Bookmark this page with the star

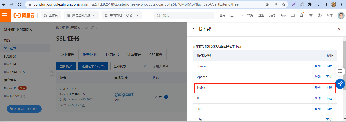coord(284,4)
